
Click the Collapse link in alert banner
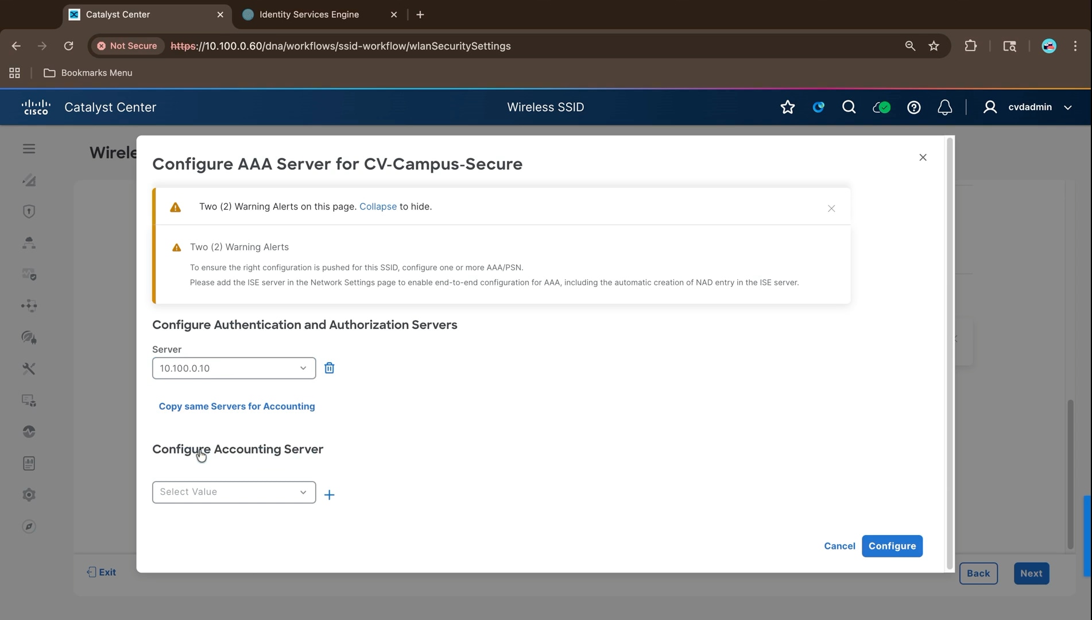click(x=378, y=207)
